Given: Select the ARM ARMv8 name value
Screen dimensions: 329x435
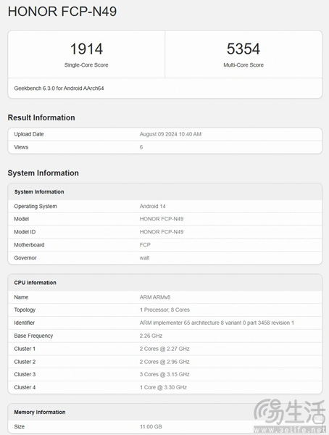Looking at the screenshot, I should pyautogui.click(x=155, y=297).
